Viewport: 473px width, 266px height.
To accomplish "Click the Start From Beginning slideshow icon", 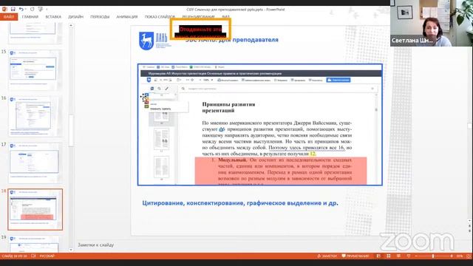I will point(41,10).
